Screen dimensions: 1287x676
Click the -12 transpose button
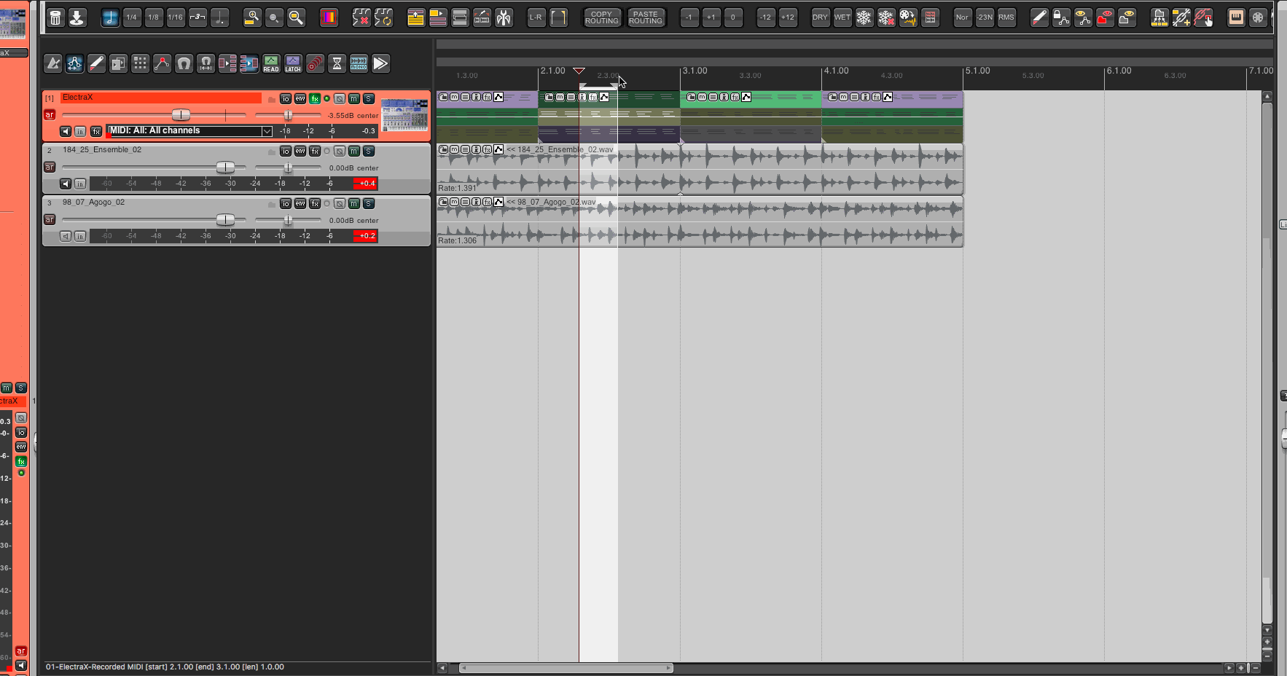pyautogui.click(x=766, y=17)
